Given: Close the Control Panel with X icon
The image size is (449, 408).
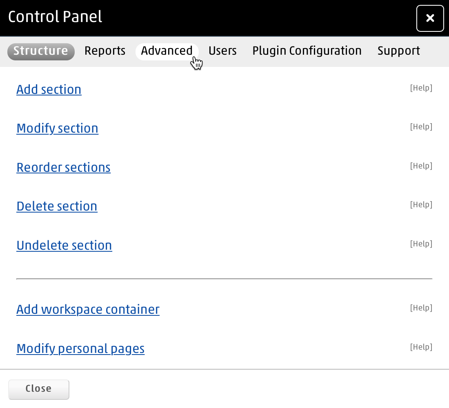Looking at the screenshot, I should click(x=430, y=18).
